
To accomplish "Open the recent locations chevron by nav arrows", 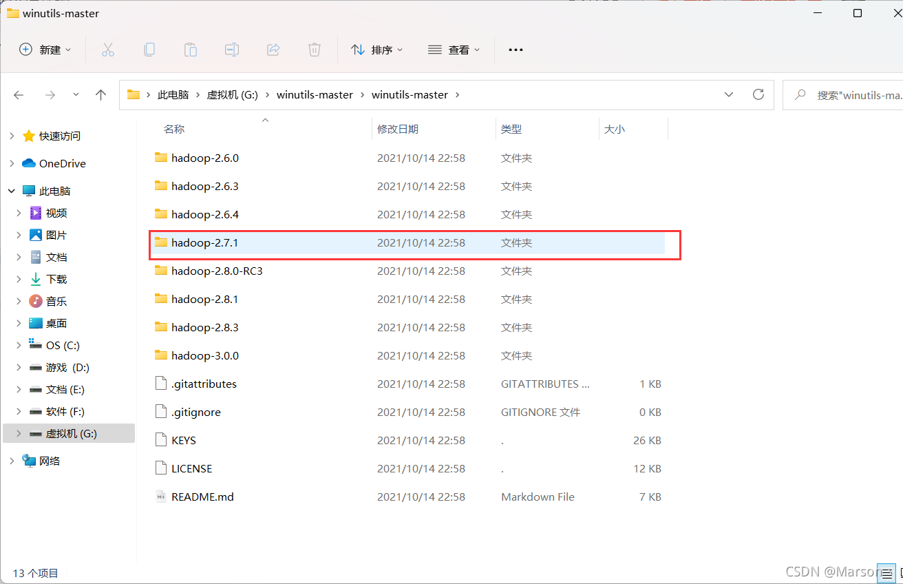I will [75, 95].
